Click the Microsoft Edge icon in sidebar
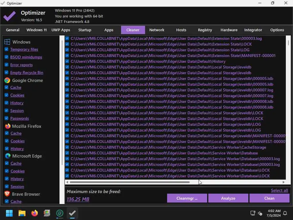The image size is (293, 220). pyautogui.click(x=8, y=156)
